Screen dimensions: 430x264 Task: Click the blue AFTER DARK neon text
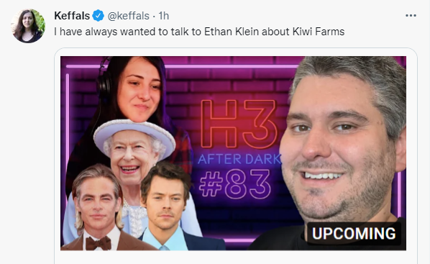coord(239,159)
